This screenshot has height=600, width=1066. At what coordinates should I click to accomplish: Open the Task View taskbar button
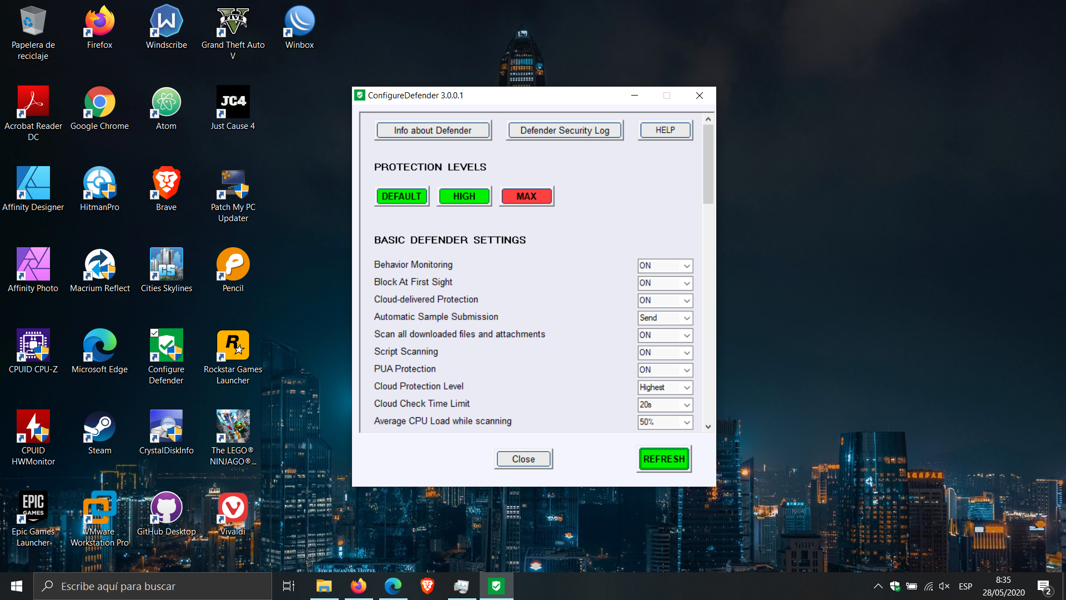pyautogui.click(x=289, y=586)
